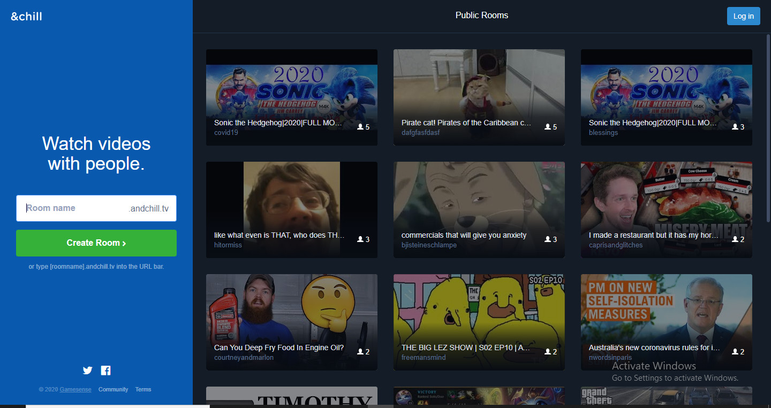
Task: Click 'THE BIG LEZ SHOW | S02 EP10' title
Action: tap(466, 347)
